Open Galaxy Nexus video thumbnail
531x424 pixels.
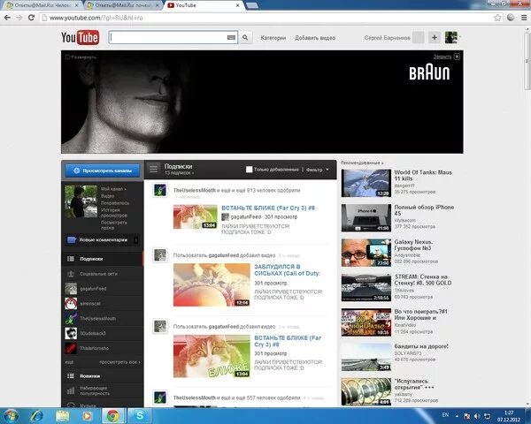(366, 253)
